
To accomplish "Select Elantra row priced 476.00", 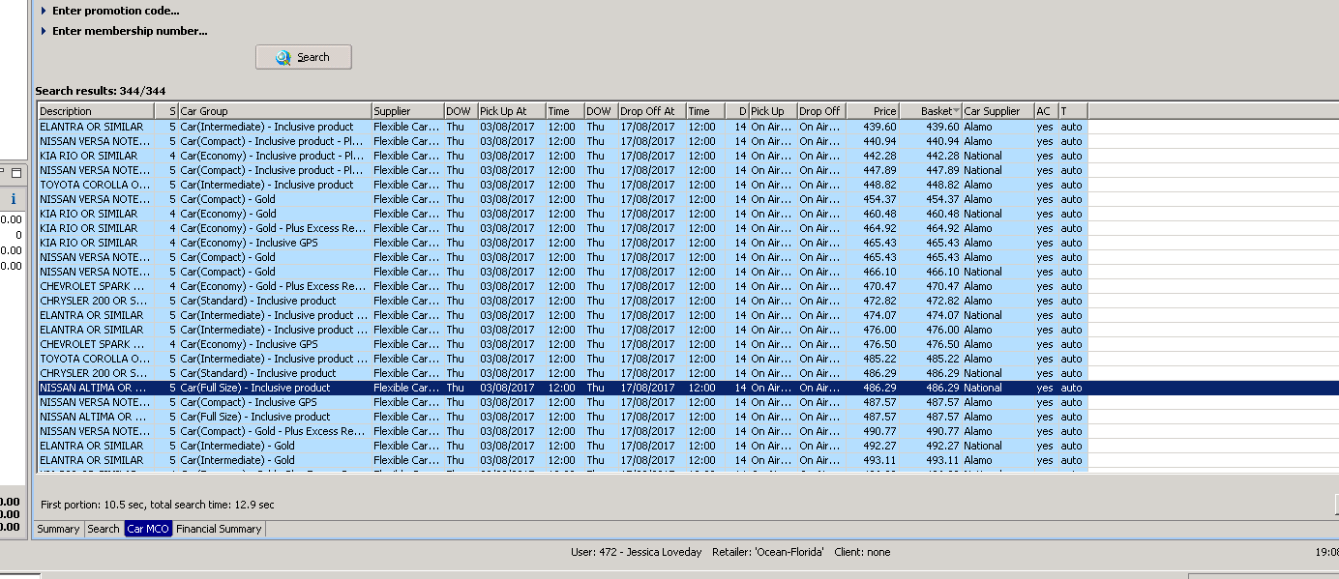I will tap(562, 330).
